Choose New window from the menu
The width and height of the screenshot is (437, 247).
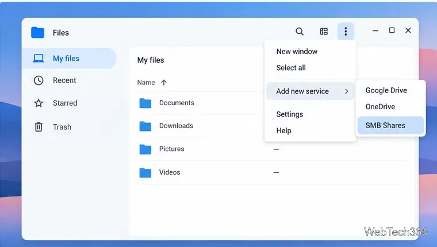click(297, 52)
